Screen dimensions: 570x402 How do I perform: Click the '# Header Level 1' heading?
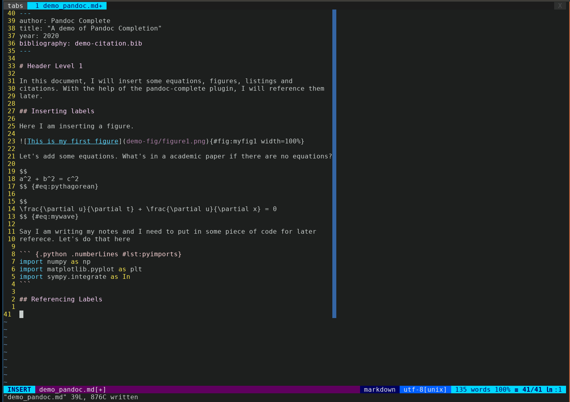(51, 66)
